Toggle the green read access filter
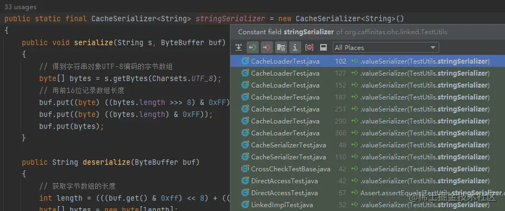 (253, 48)
